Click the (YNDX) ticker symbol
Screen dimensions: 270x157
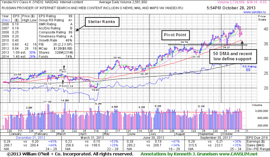38,2
